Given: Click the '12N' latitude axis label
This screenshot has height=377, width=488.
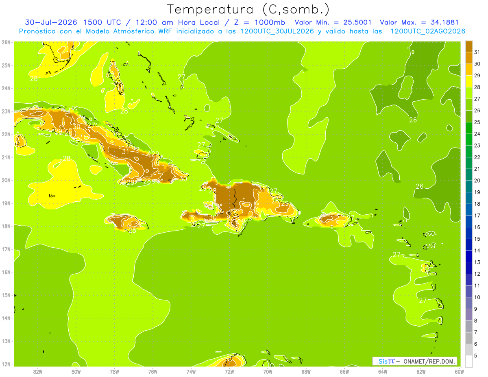Looking at the screenshot, I should tap(6, 364).
